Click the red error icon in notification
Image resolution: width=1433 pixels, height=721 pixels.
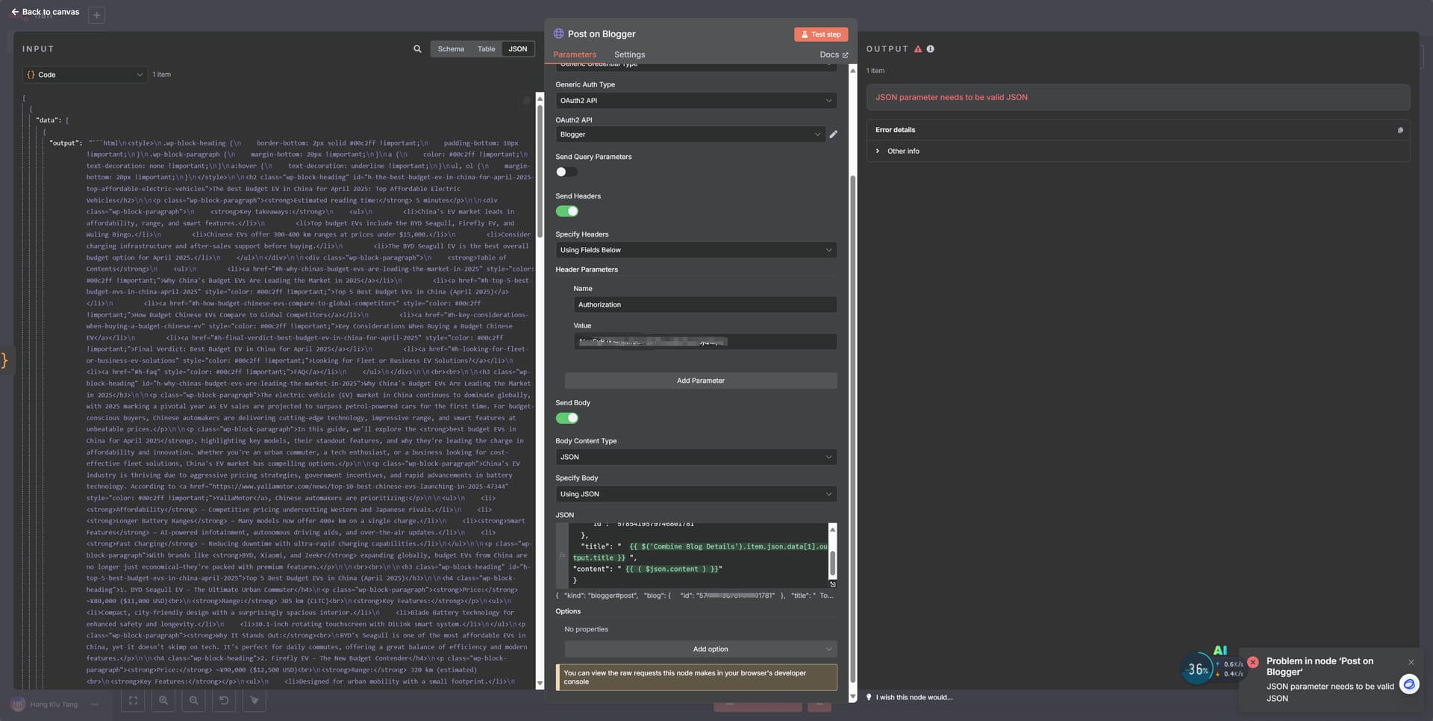point(1253,662)
